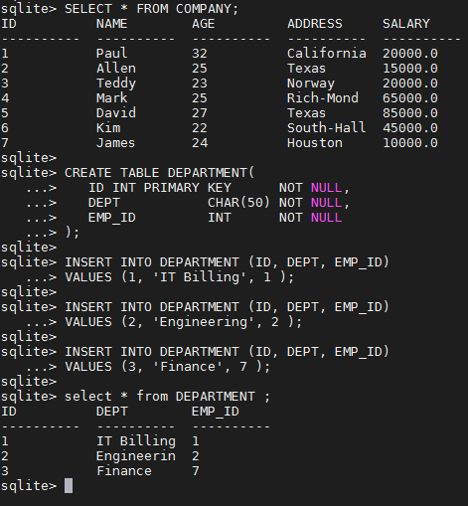The image size is (468, 506).
Task: Click the salary value 10000.0
Action: (x=410, y=143)
